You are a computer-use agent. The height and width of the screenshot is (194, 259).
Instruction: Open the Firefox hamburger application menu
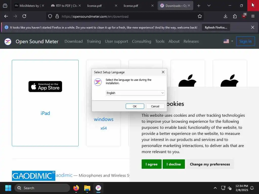(253, 16)
